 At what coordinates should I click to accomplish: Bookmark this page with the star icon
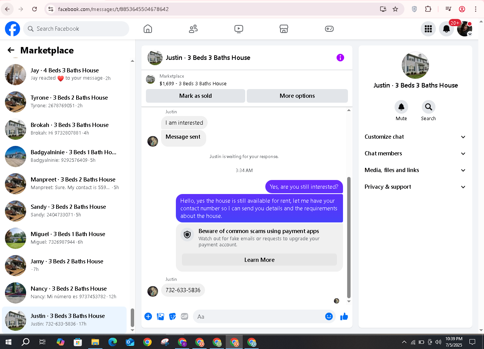[x=395, y=9]
